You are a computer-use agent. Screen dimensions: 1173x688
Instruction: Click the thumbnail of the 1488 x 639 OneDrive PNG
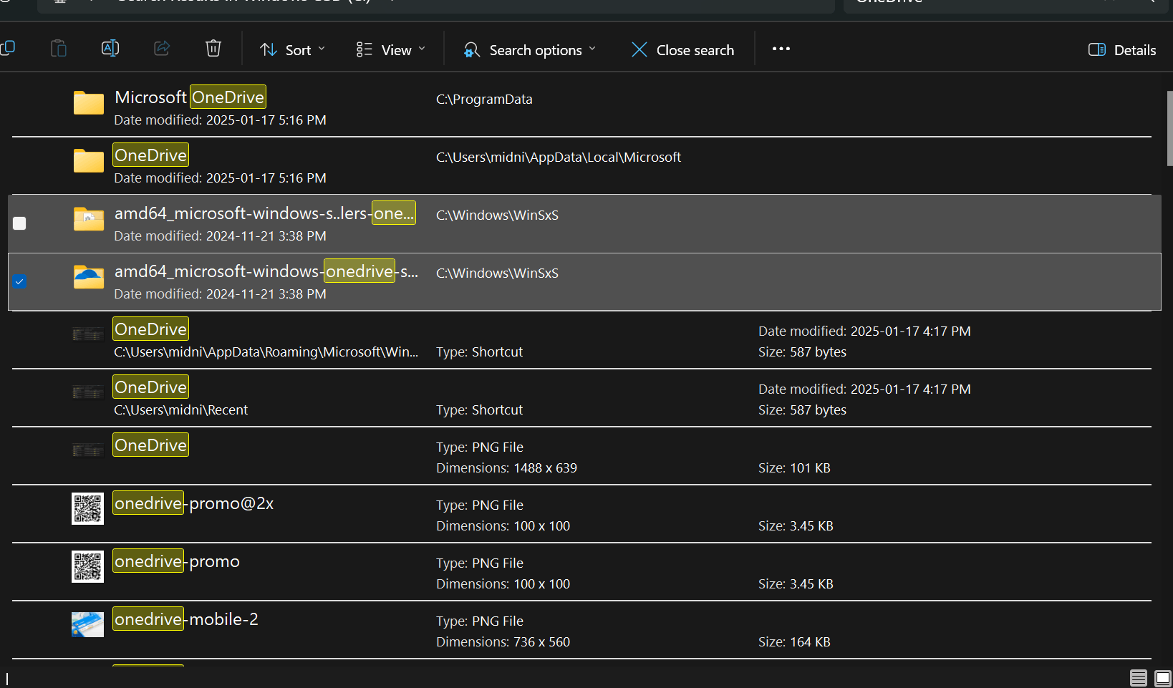point(88,450)
